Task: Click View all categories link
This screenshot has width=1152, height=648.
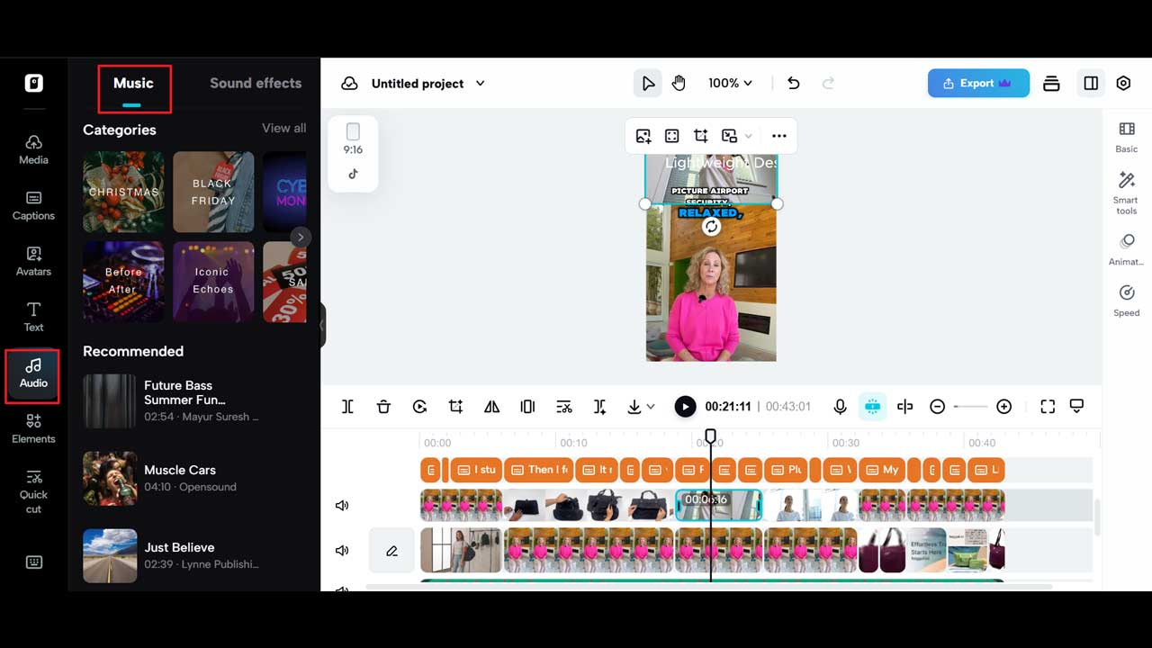Action: tap(283, 129)
